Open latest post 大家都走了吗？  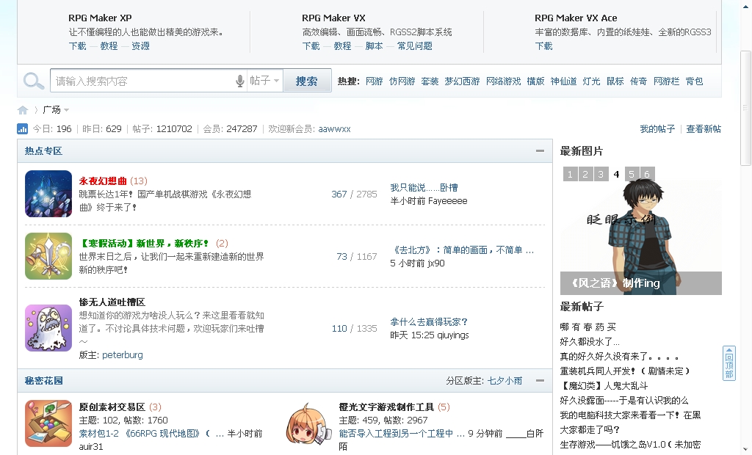pyautogui.click(x=590, y=429)
